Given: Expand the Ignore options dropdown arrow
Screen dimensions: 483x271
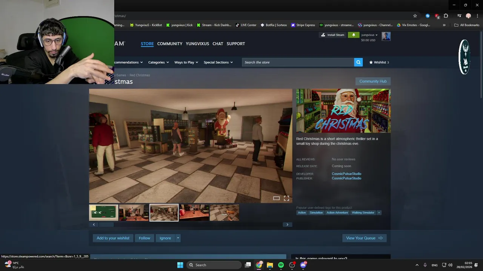Looking at the screenshot, I should coord(178,238).
